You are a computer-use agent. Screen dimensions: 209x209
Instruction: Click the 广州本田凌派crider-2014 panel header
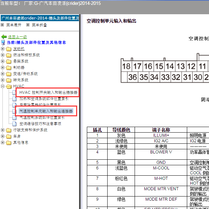40,18
